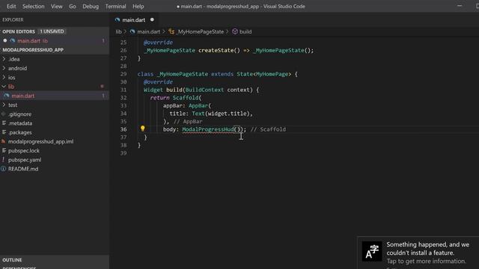The image size is (479, 269).
Task: Click the .gitignore file icon
Action: (3, 114)
